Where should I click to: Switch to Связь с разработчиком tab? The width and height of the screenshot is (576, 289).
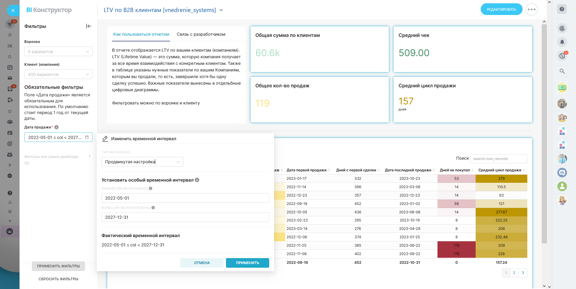(201, 34)
